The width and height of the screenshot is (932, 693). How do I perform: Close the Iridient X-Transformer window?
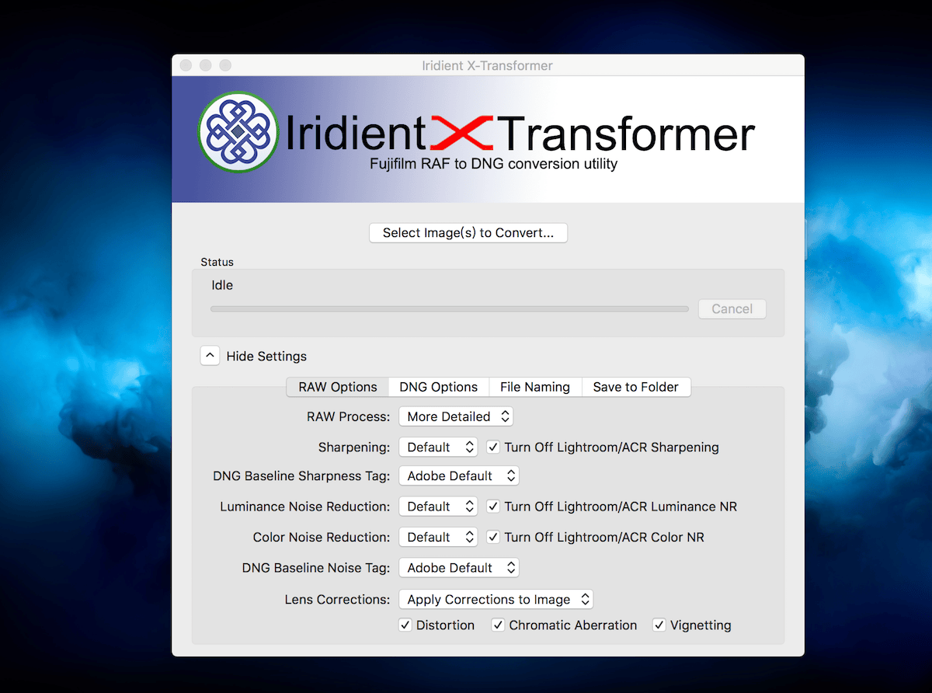click(186, 65)
